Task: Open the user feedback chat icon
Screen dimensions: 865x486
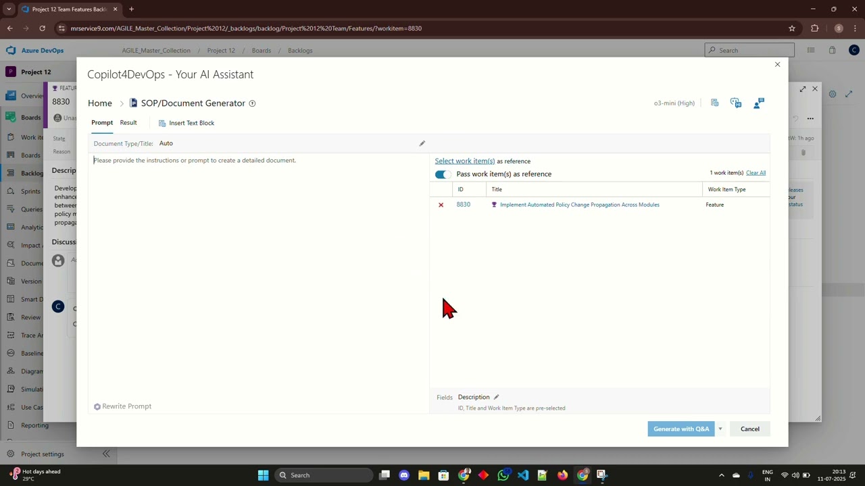Action: pos(759,103)
